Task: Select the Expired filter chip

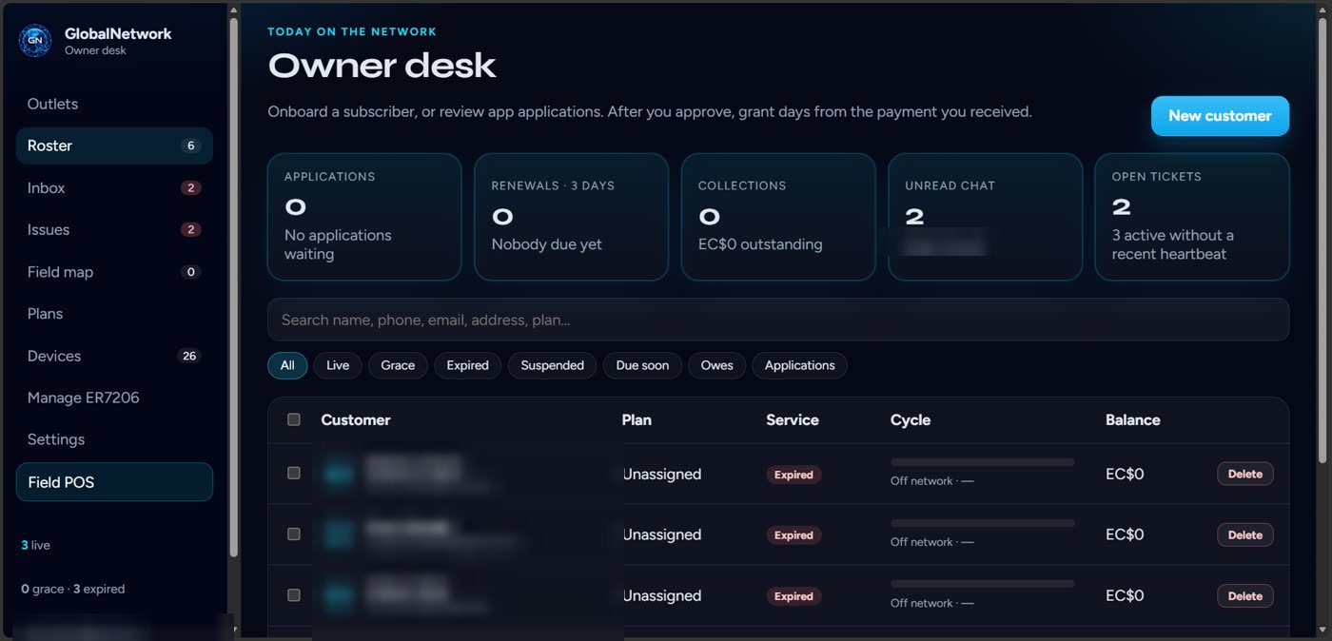Action: (467, 365)
